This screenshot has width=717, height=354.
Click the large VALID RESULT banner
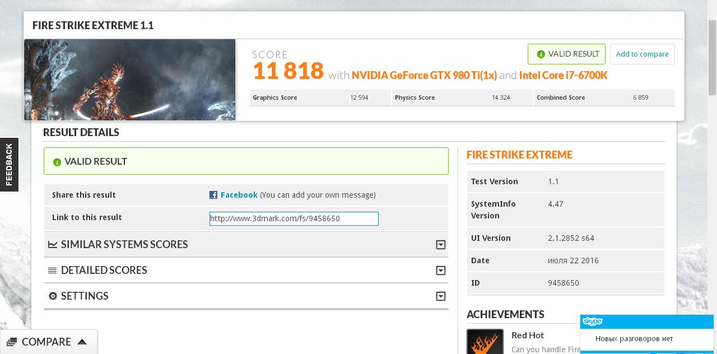[x=246, y=161]
